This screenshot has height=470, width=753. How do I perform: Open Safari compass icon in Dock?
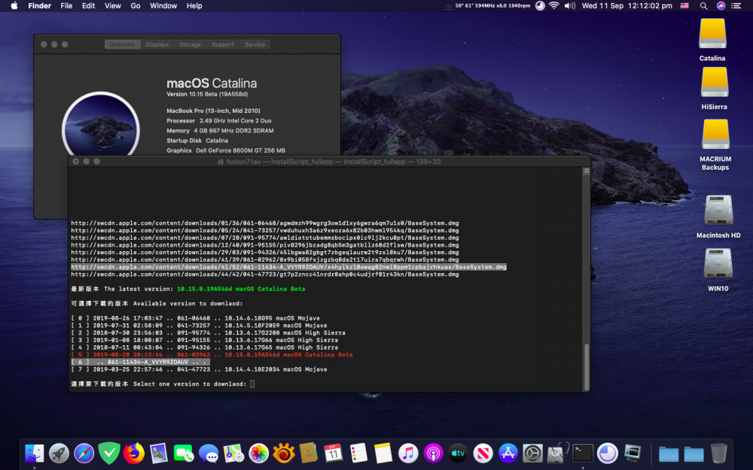[x=84, y=453]
